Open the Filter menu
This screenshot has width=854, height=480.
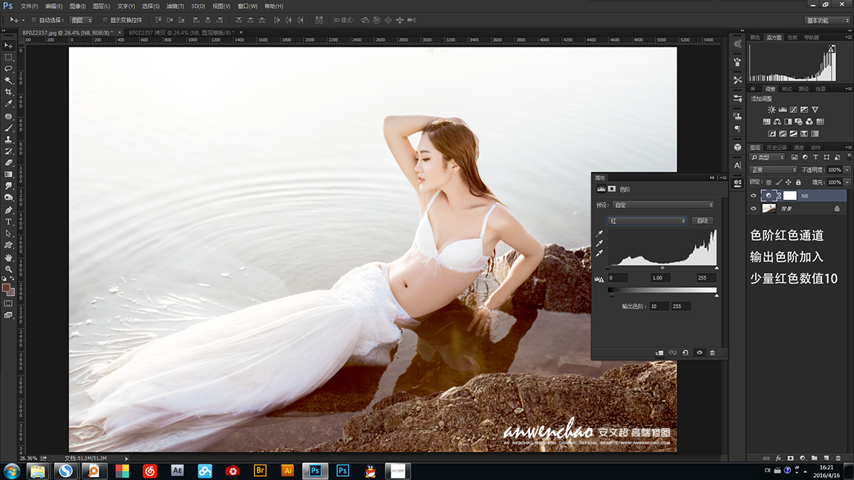175,6
